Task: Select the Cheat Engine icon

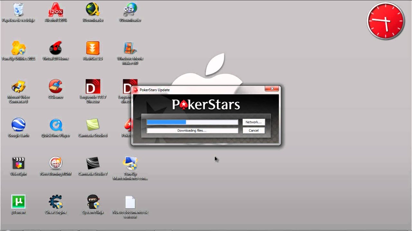Action: [x=56, y=202]
